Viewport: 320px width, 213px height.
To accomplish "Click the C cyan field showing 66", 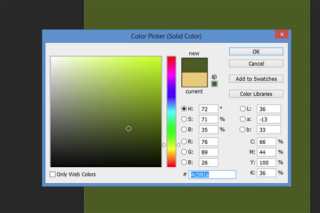I will point(266,142).
